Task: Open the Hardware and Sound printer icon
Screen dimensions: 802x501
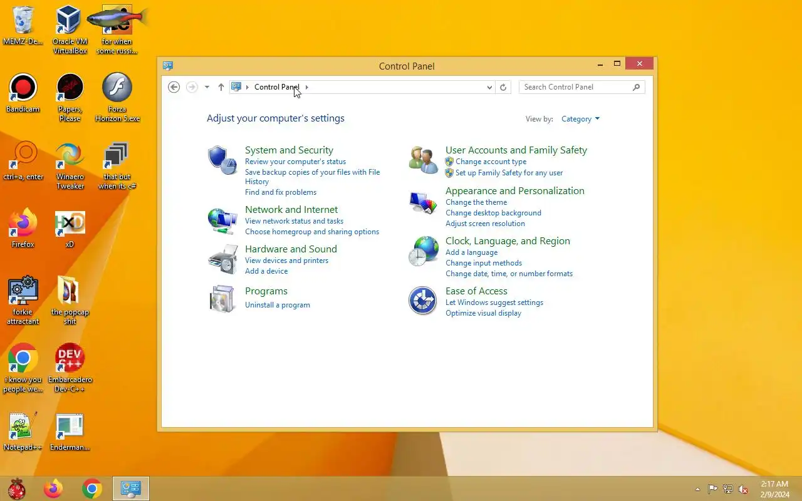Action: [x=222, y=259]
